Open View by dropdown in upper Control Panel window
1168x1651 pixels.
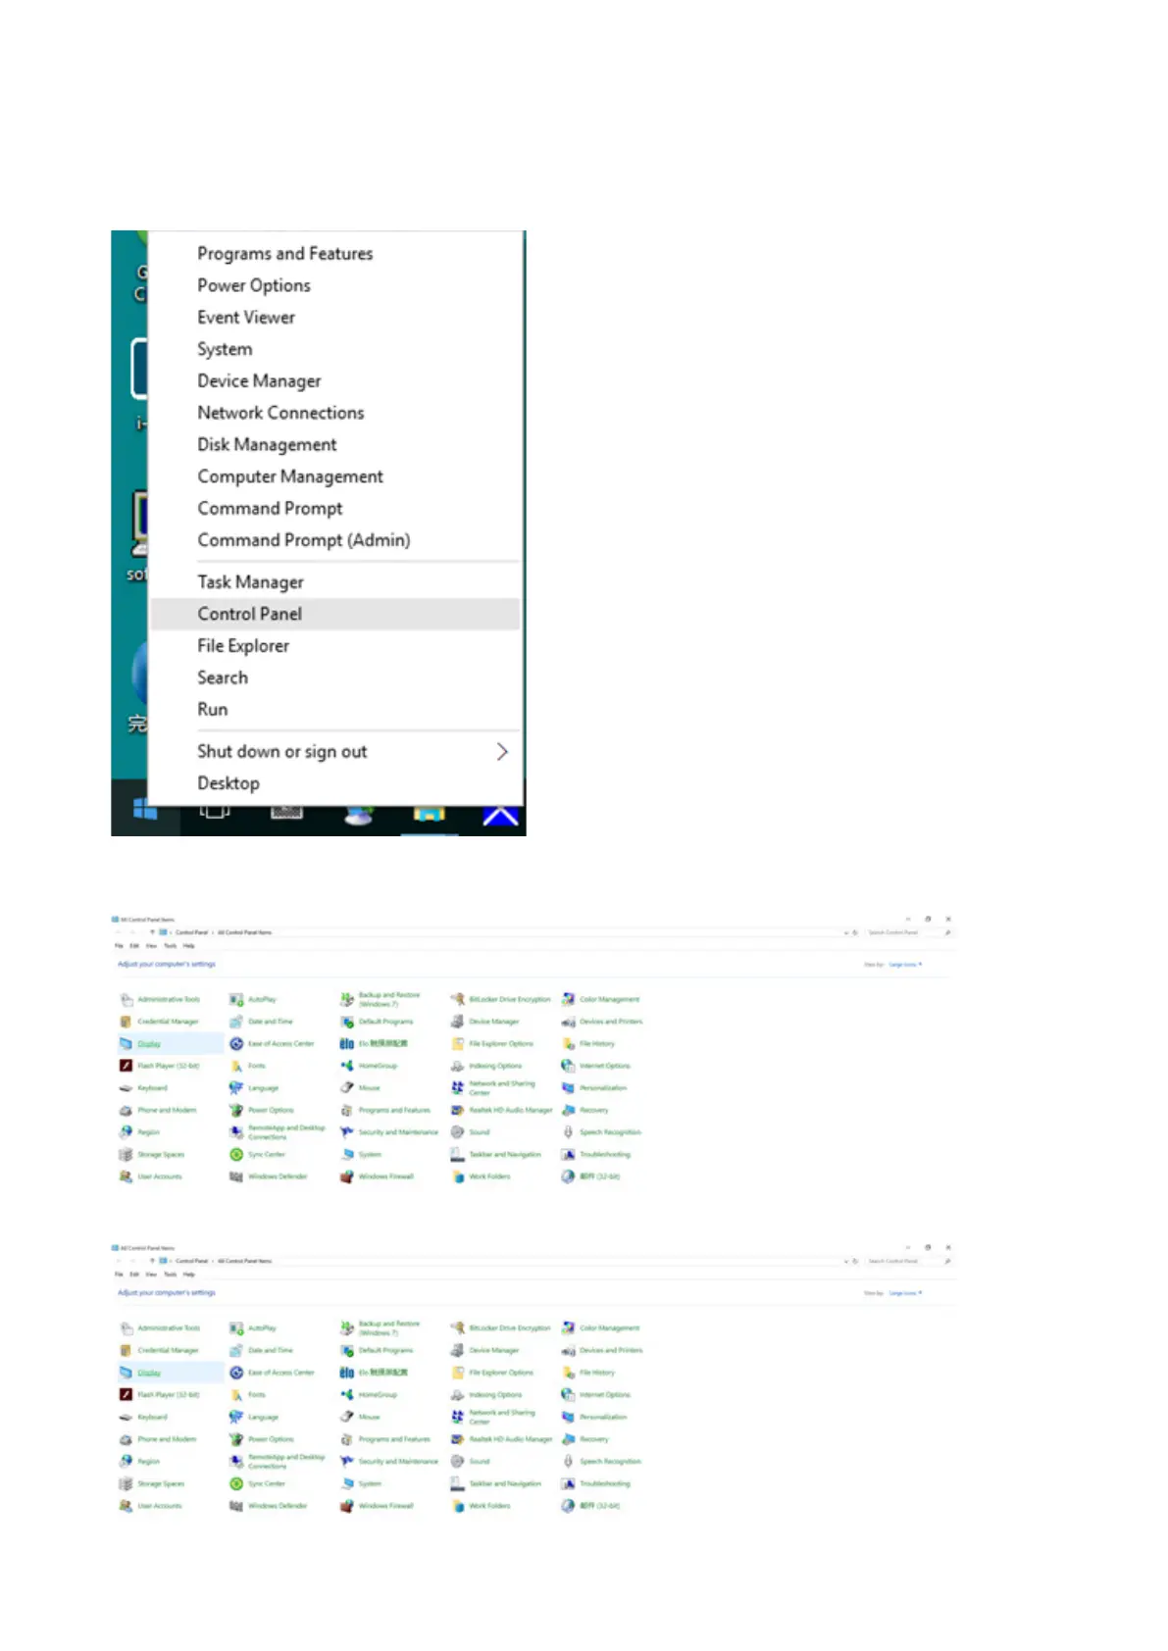903,965
